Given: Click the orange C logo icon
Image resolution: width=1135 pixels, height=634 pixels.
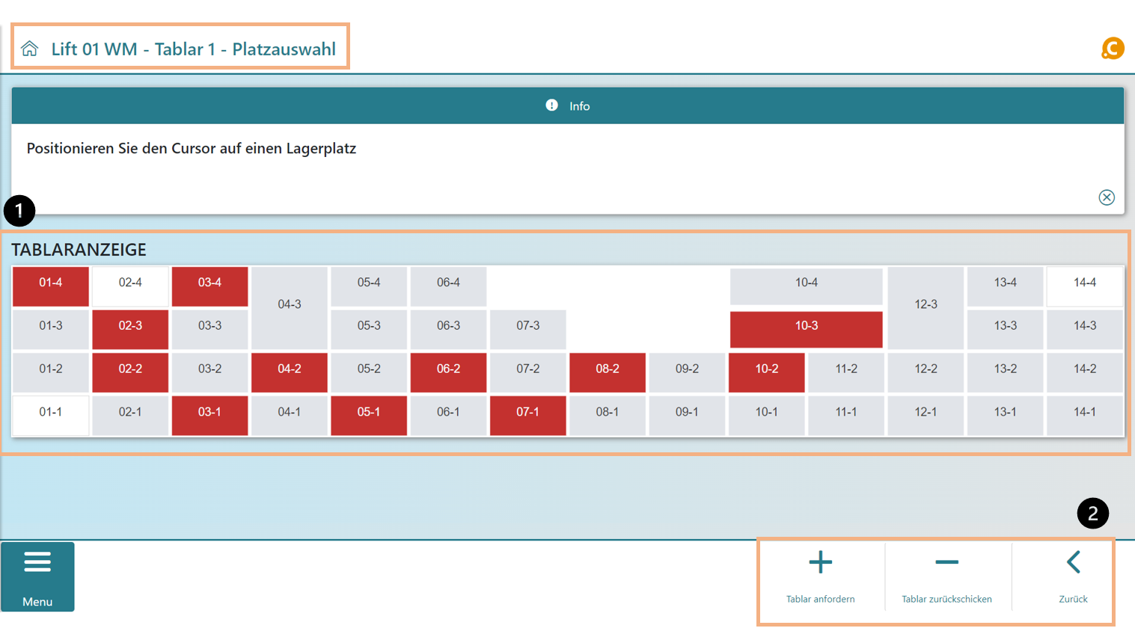Looking at the screenshot, I should pyautogui.click(x=1113, y=49).
